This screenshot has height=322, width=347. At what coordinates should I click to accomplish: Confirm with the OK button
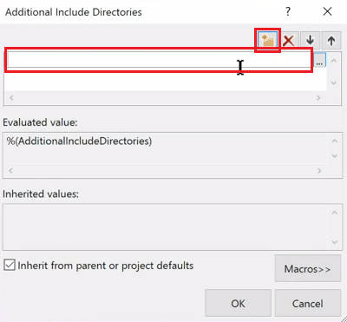coord(238,303)
